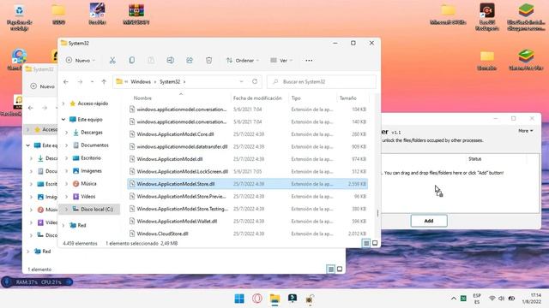This screenshot has width=549, height=308.
Task: Open the More menu in unlocker window
Action: click(x=525, y=131)
